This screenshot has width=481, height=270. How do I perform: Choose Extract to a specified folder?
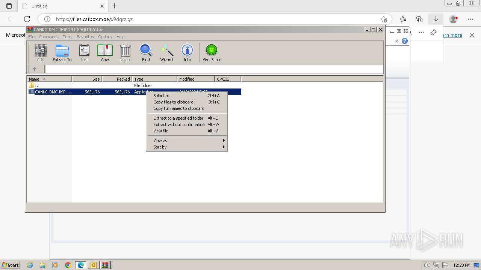[x=187, y=118]
